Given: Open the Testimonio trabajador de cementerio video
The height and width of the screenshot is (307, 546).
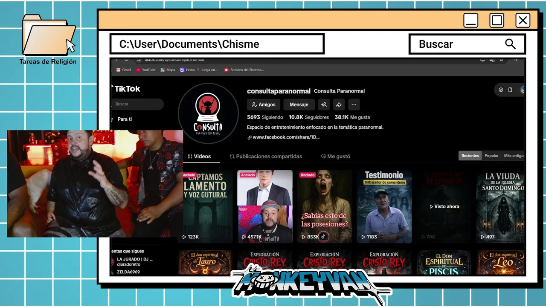Looking at the screenshot, I should point(384,207).
